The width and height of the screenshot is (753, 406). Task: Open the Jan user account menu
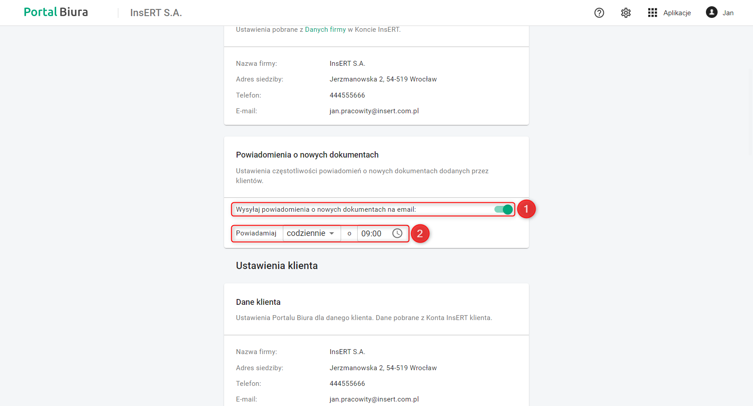coord(728,13)
